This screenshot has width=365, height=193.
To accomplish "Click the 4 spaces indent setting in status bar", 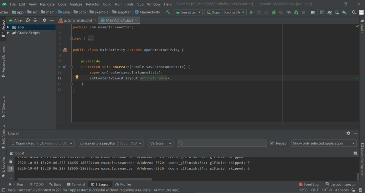I will [x=342, y=190].
